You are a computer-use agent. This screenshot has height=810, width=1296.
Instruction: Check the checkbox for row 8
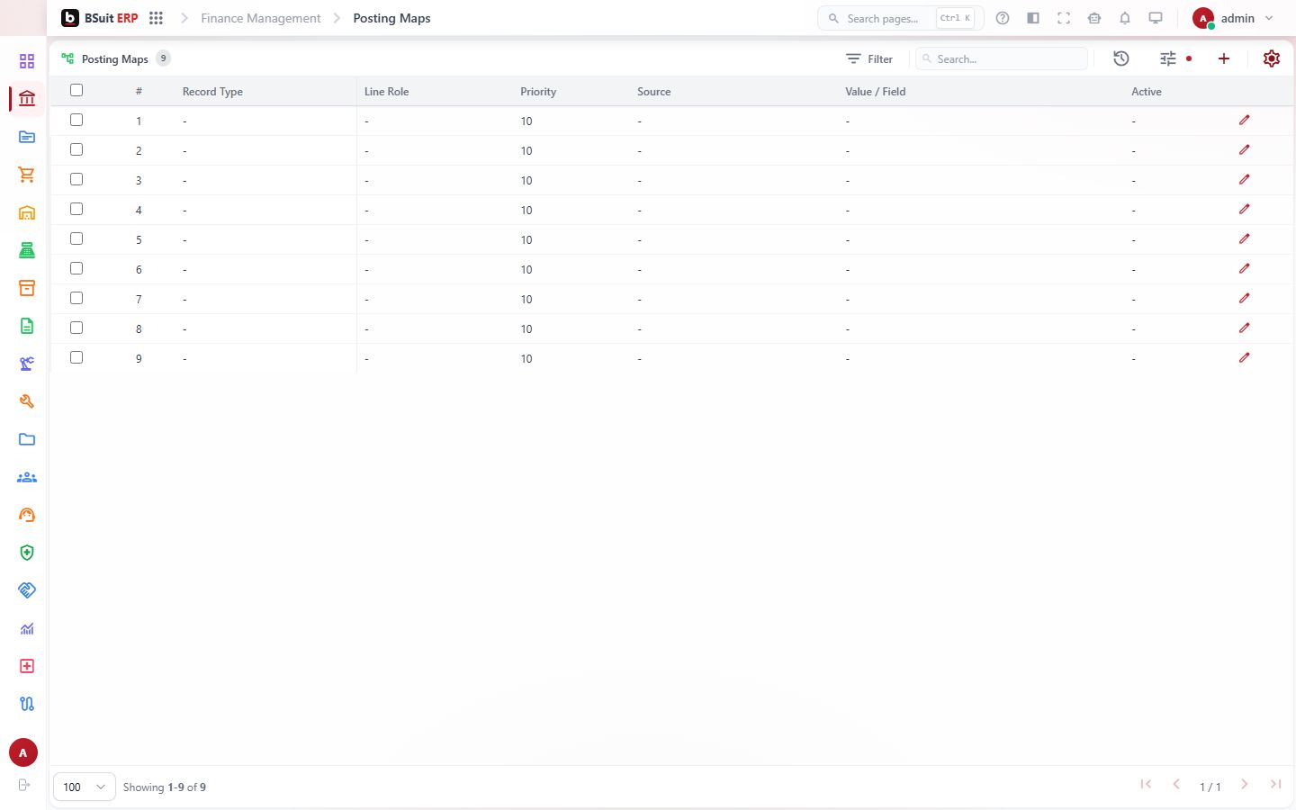76,328
